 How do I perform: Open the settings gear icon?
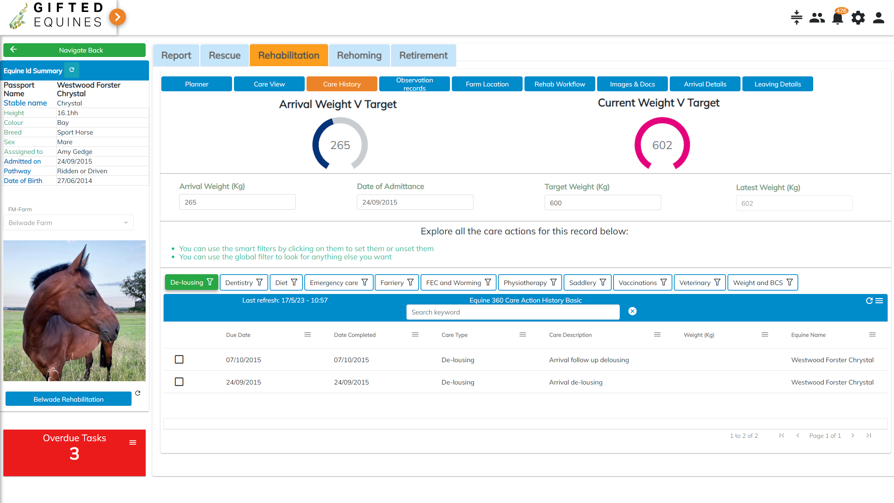pyautogui.click(x=858, y=18)
